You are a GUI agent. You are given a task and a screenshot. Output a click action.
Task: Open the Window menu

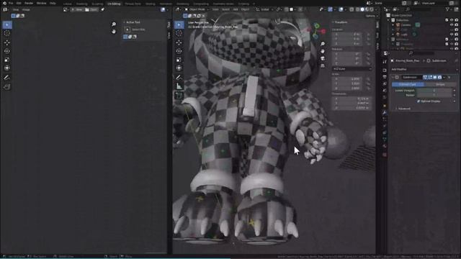42,3
